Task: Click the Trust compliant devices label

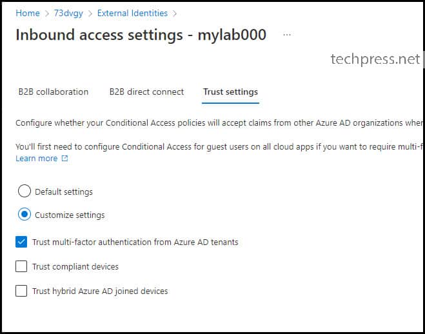Action: click(75, 266)
